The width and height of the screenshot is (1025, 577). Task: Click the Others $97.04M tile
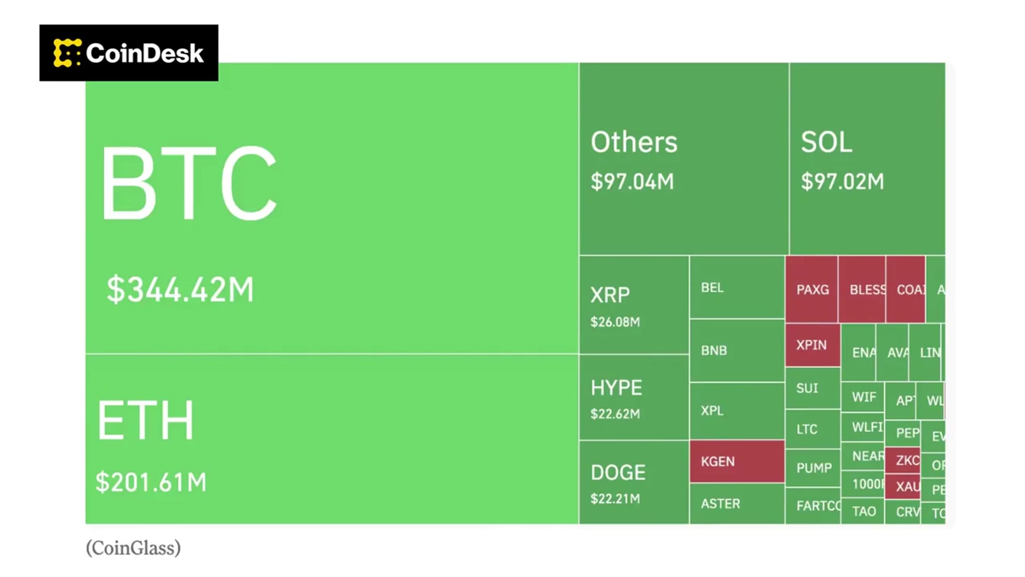tap(684, 159)
